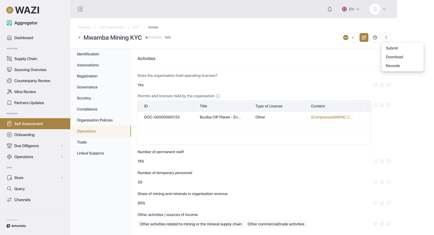Open comment icon for other activities row
Image resolution: width=434 pixels, height=235 pixels.
click(389, 224)
